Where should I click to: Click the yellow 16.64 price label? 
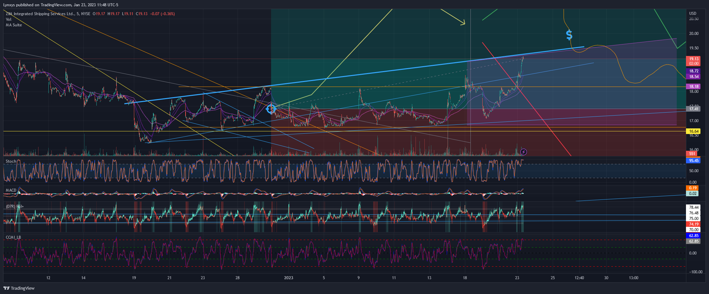tap(693, 131)
